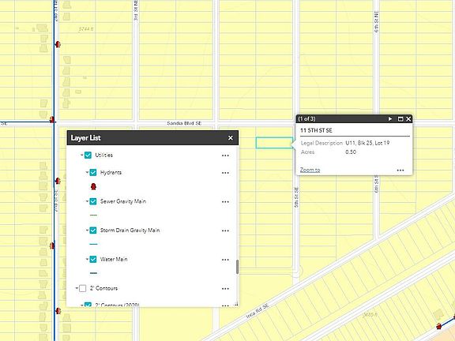Screen dimensions: 455x341
Task: Click the Legal Description field label
Action: coord(322,143)
